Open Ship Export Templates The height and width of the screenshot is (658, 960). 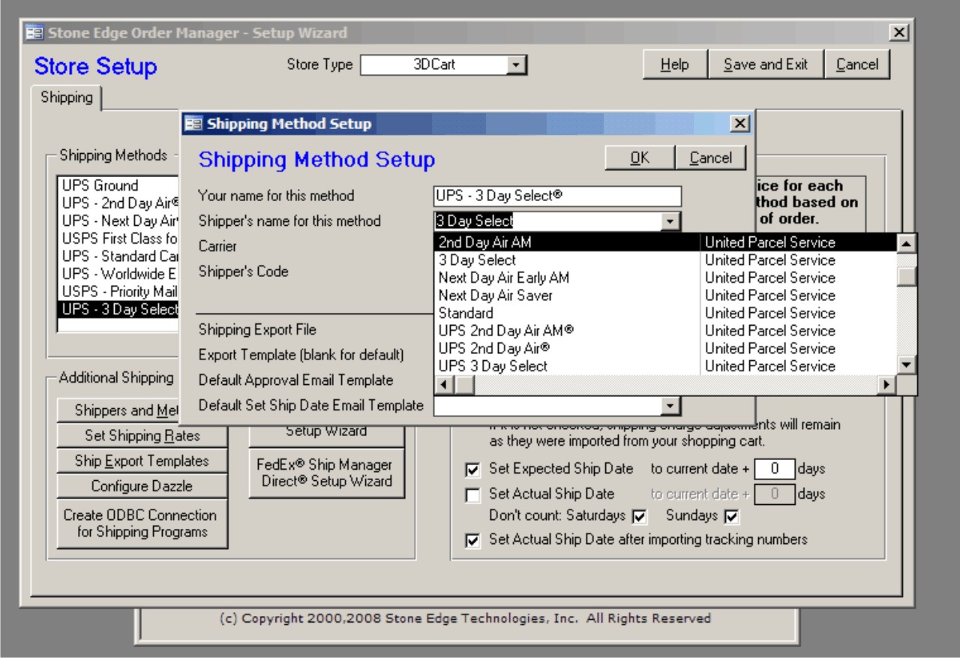pos(142,461)
